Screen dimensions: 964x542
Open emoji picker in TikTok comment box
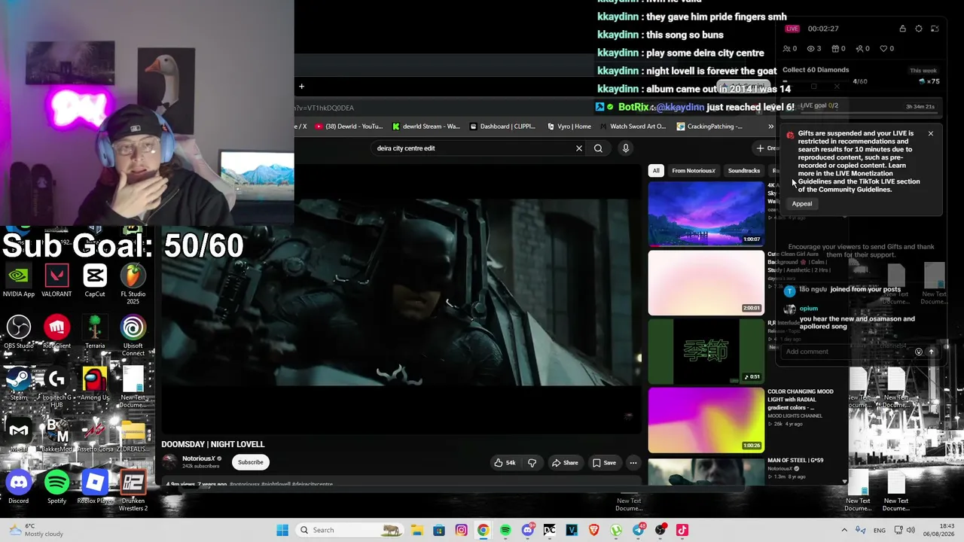click(918, 352)
